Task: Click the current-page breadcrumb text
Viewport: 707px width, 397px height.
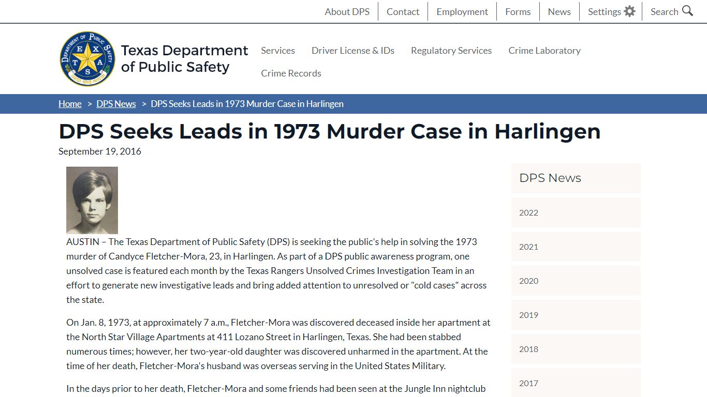Action: tap(247, 104)
